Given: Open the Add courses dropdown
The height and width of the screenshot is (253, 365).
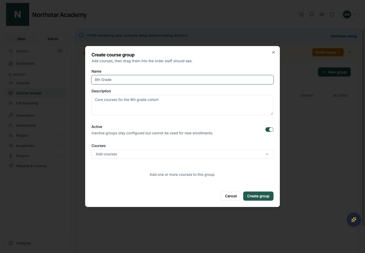Looking at the screenshot, I should coord(182,154).
